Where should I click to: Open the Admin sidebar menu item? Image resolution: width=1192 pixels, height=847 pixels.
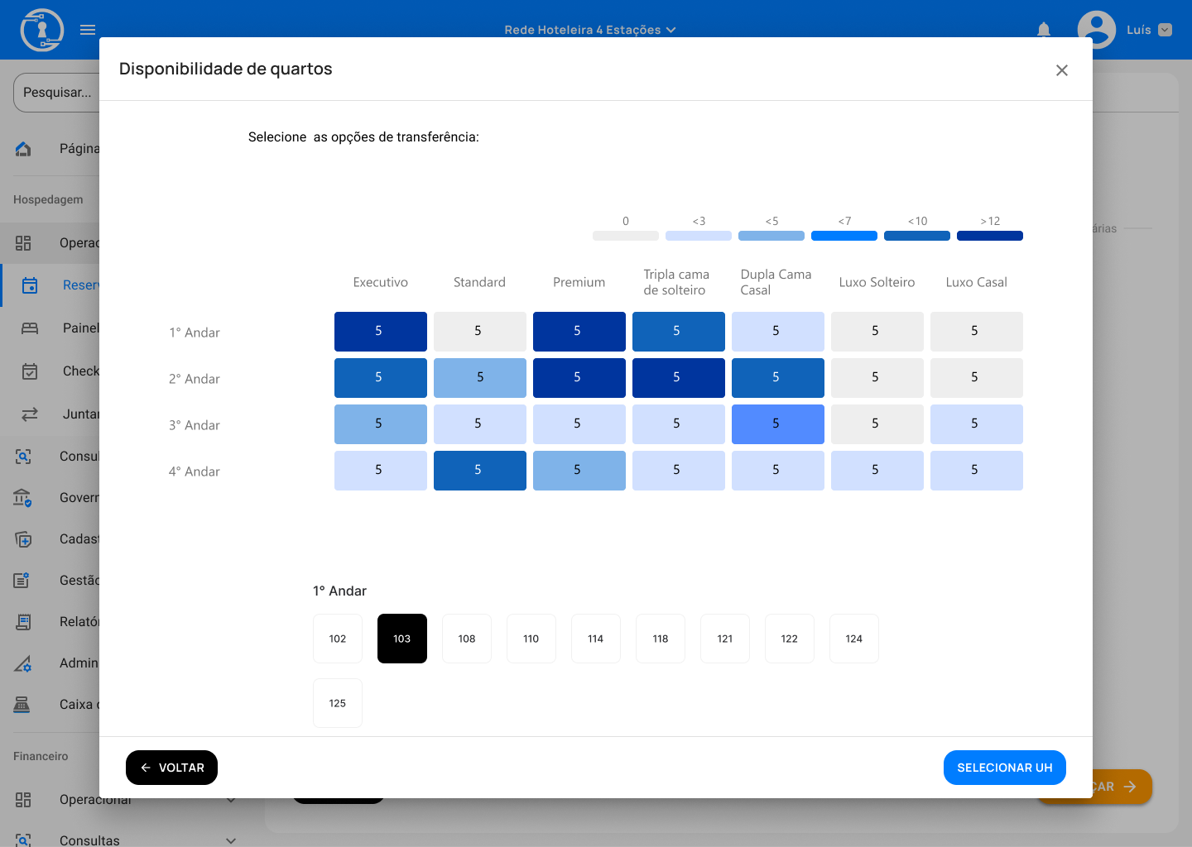coord(79,663)
